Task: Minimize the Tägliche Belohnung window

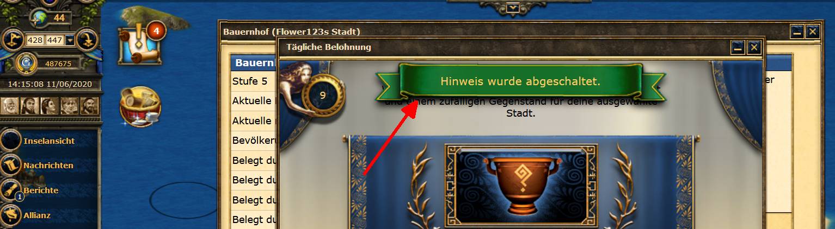Action: pyautogui.click(x=738, y=48)
